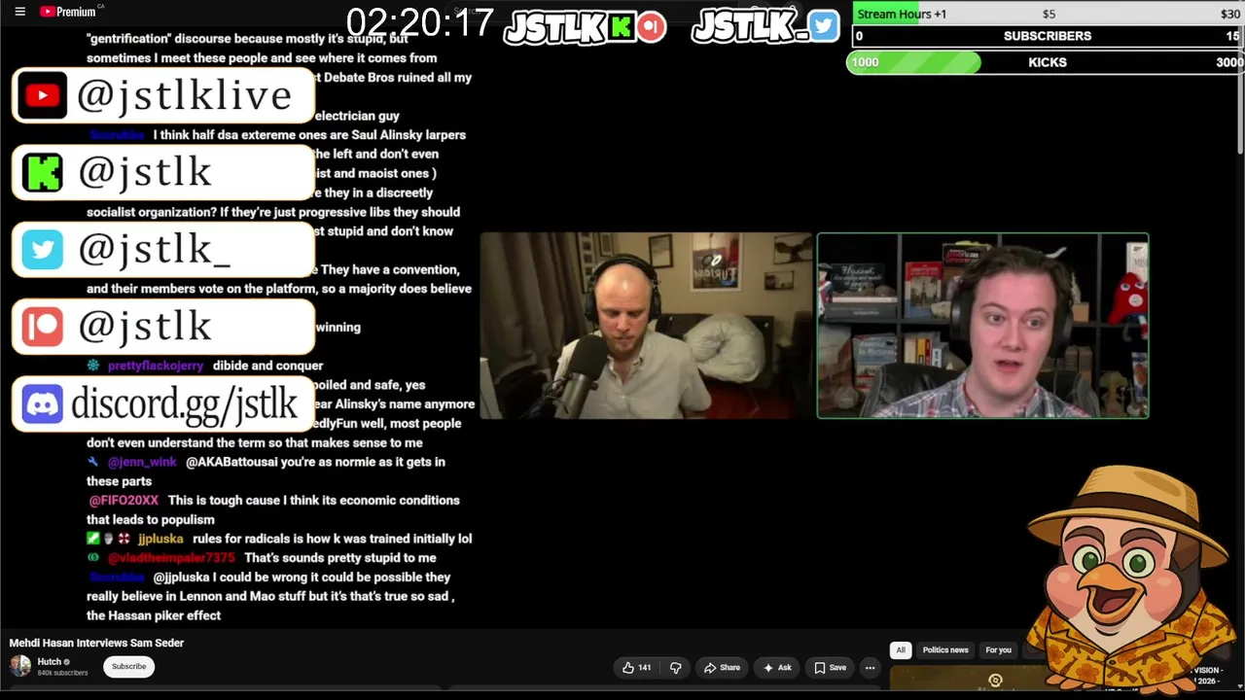Click the Stream Hours +1 goal bar
Screen dimensions: 1245x700
[1048, 14]
